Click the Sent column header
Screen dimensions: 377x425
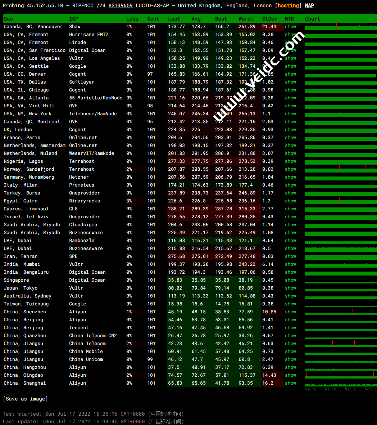click(153, 19)
